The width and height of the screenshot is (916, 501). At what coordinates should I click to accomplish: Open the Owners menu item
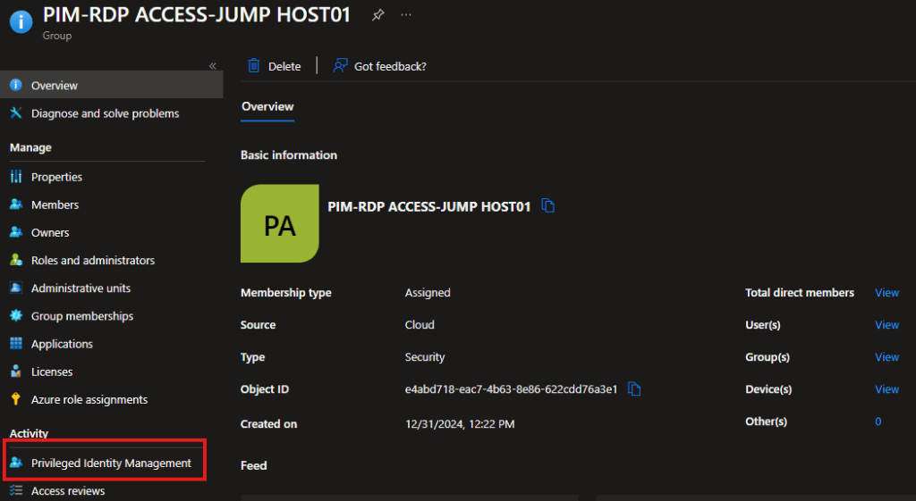[50, 232]
